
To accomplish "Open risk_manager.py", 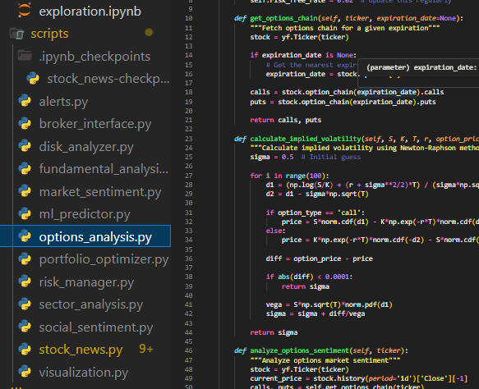I will [86, 282].
